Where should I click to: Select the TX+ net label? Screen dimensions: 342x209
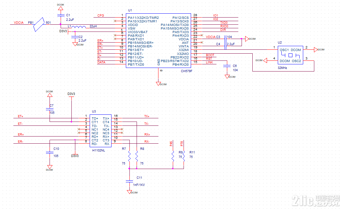[147, 117]
